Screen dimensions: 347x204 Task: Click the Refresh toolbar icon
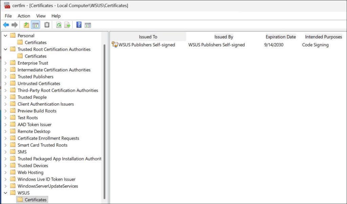(59, 25)
